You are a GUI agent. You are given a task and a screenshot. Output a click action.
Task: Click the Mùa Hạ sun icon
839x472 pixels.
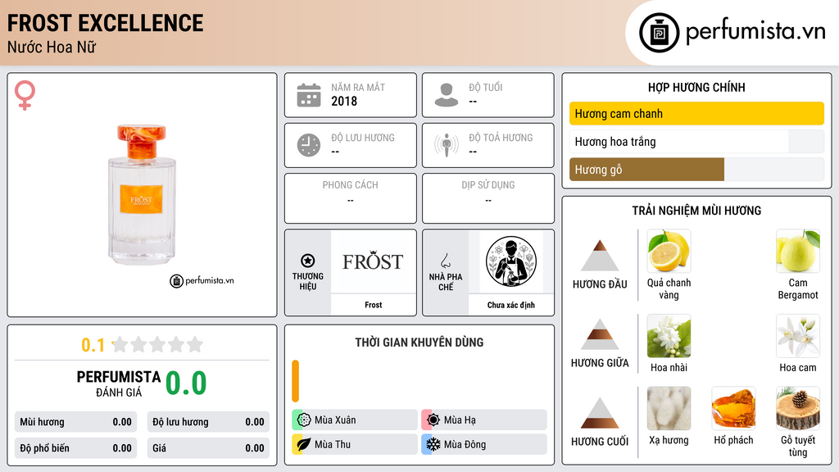(433, 420)
